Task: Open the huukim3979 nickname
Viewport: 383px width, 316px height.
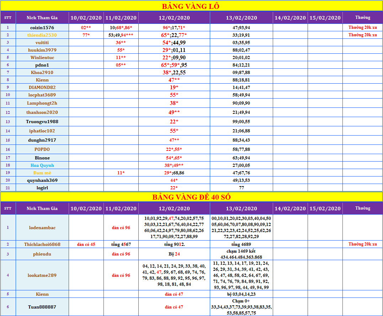Action: pos(42,50)
